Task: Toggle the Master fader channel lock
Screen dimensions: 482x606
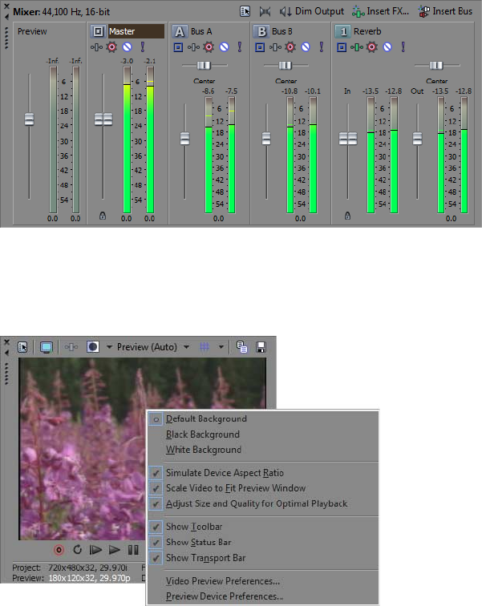Action: pos(103,216)
